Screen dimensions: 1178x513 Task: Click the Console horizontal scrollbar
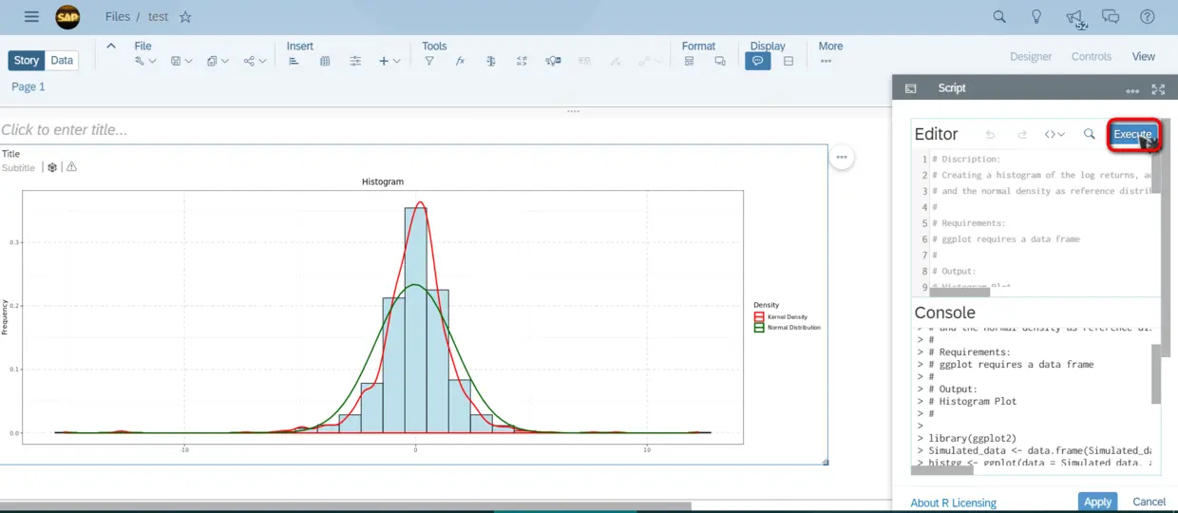[x=942, y=469]
